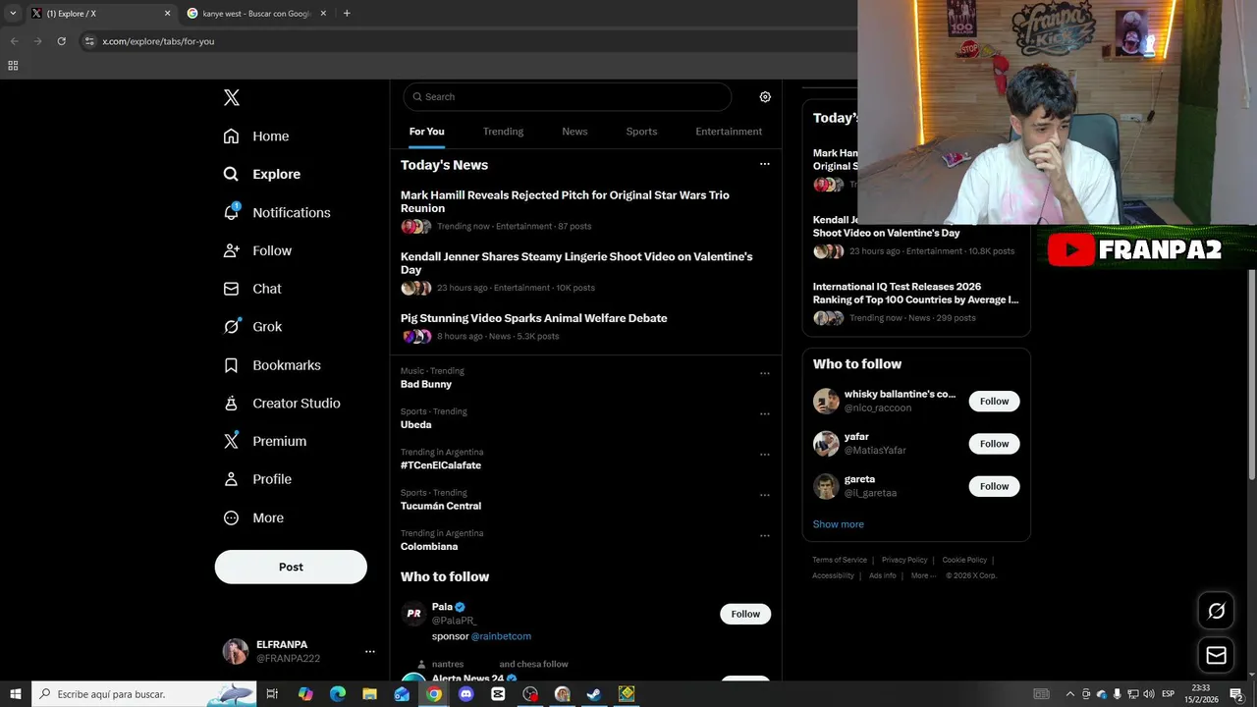
Task: Follow yafar @MatiasYafar
Action: tap(994, 444)
